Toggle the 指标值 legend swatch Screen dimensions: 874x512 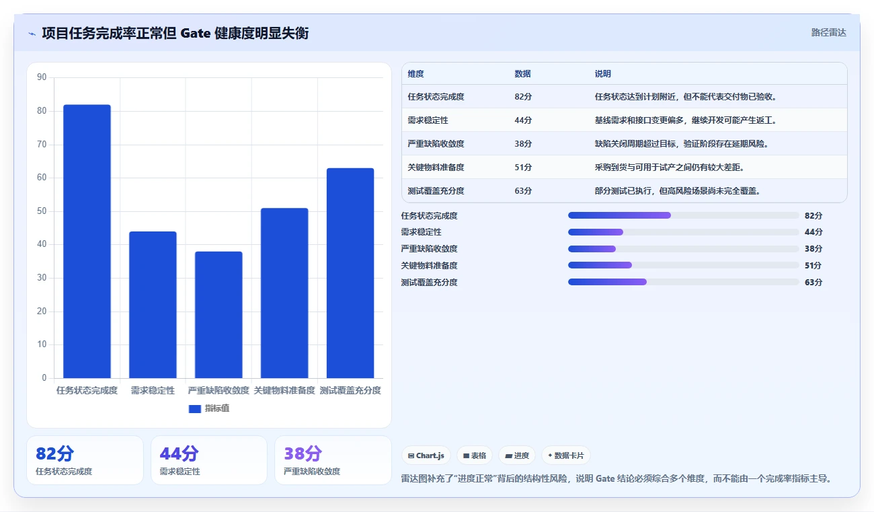(x=195, y=408)
